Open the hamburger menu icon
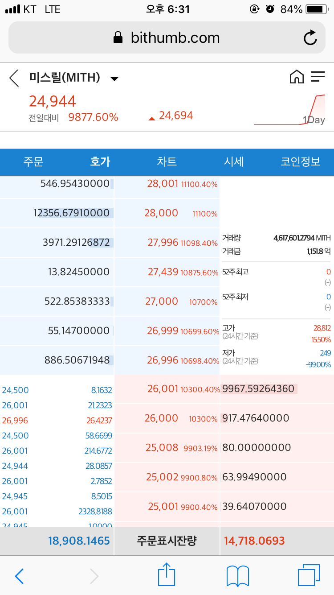The height and width of the screenshot is (595, 334). tap(318, 77)
